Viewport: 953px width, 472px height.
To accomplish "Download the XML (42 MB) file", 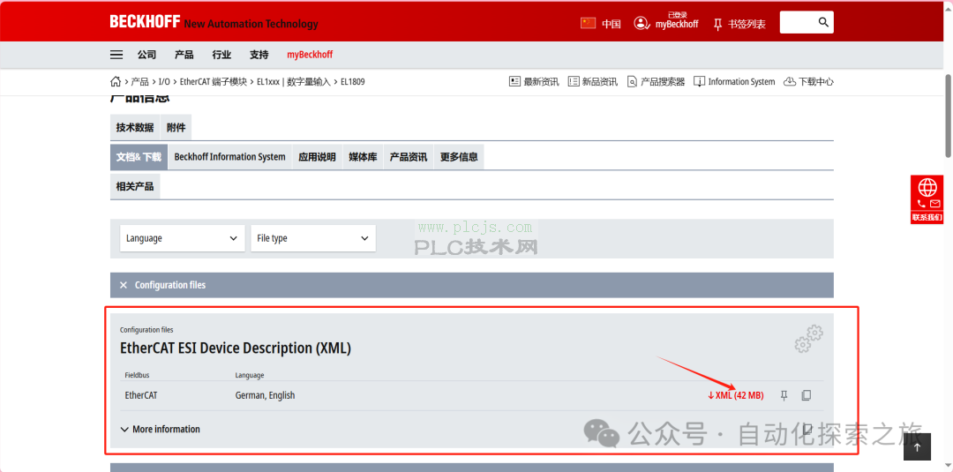I will tap(735, 395).
